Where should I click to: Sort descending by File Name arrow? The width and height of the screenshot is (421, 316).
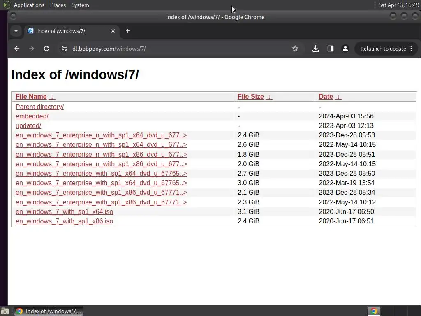click(52, 97)
